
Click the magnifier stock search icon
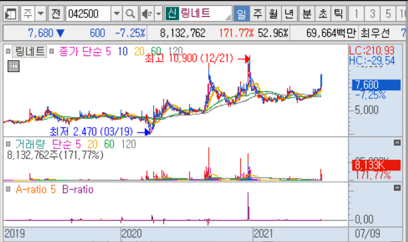(x=130, y=14)
